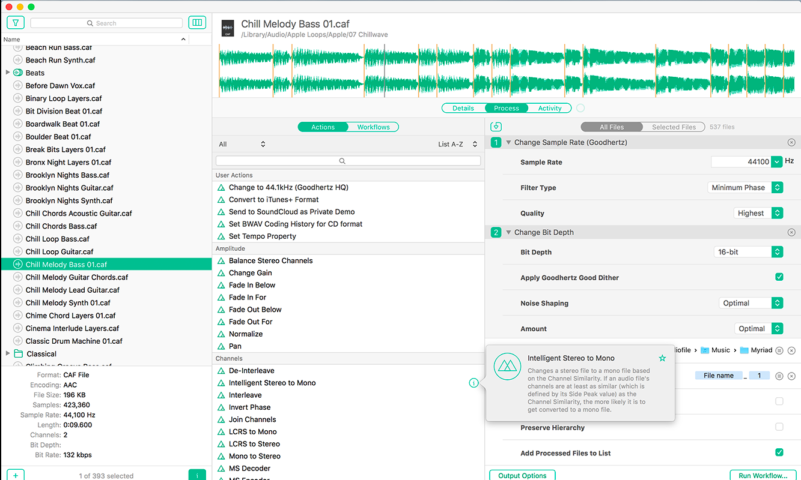Switch to the Activity tab

click(550, 108)
